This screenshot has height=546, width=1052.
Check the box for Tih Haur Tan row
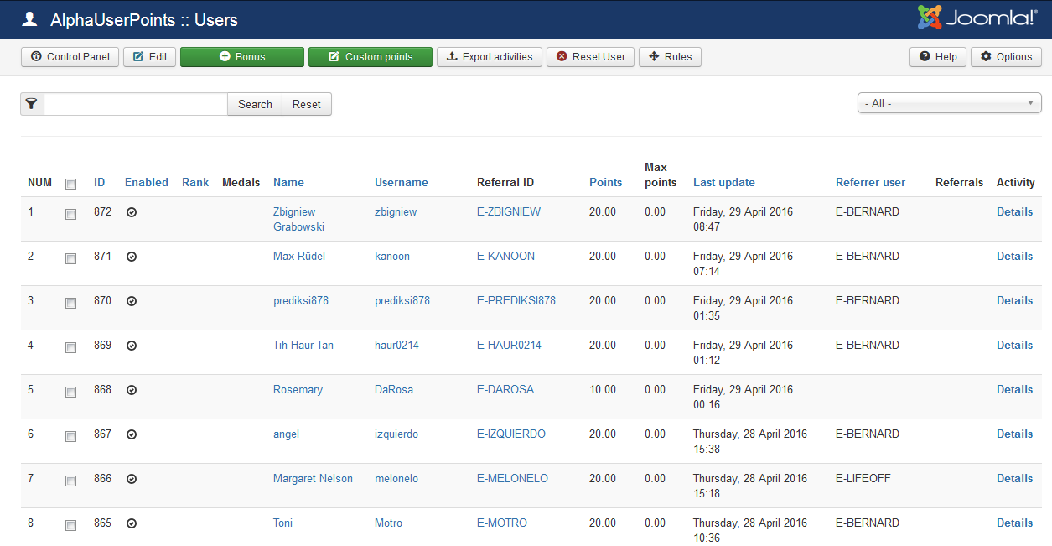point(71,348)
